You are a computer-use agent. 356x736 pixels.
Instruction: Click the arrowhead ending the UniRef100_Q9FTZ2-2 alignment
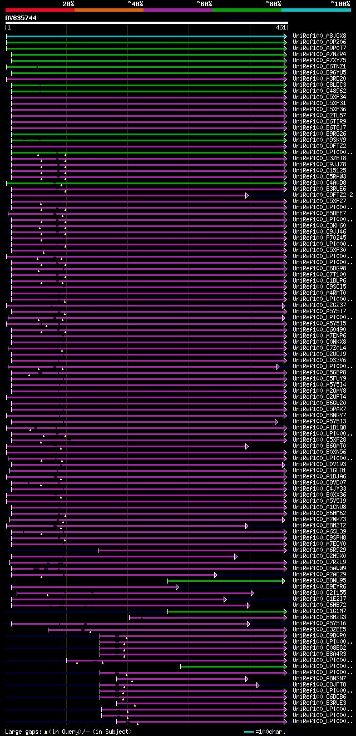(x=247, y=195)
